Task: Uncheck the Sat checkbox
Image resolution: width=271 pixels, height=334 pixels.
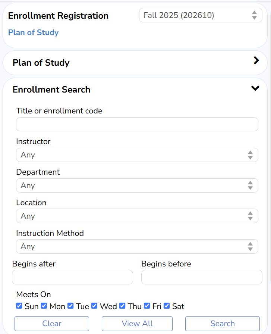Action: click(x=167, y=306)
